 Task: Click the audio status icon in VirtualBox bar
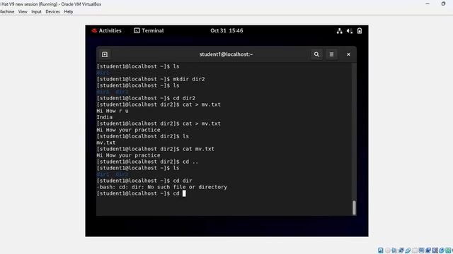coord(394,250)
